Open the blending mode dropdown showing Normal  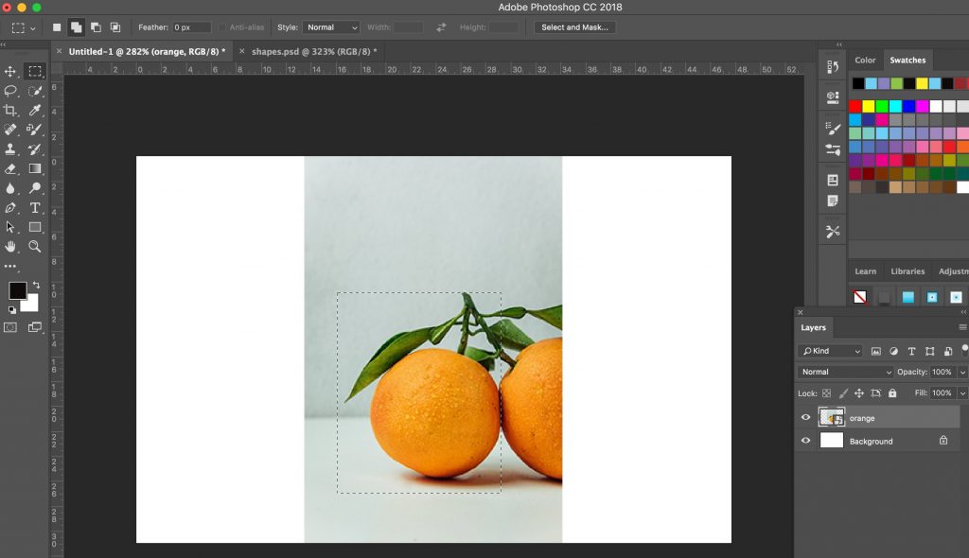tap(844, 372)
